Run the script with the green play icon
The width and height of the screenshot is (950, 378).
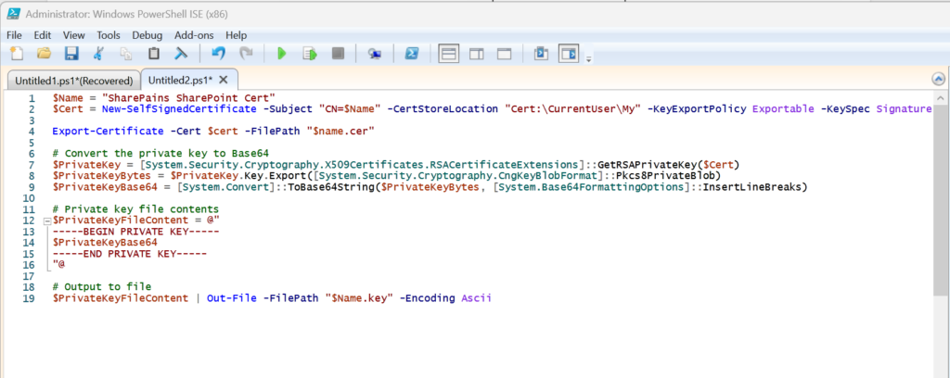coord(282,54)
